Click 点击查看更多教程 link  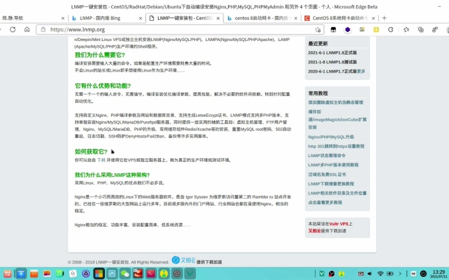(325, 202)
